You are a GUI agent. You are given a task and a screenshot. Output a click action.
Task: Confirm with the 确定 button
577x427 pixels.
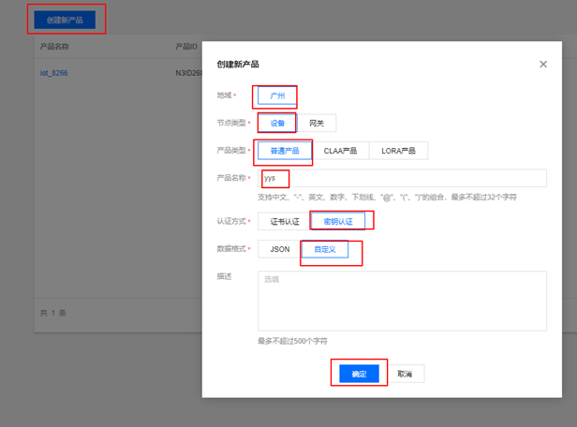click(359, 374)
